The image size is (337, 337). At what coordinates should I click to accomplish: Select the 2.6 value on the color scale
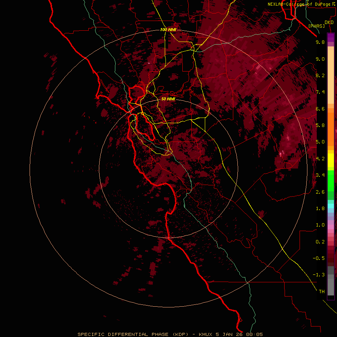(x=320, y=192)
